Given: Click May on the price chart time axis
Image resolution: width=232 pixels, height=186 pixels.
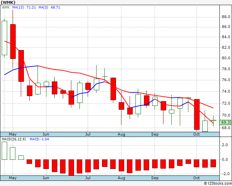Looking at the screenshot, I should point(13,134).
